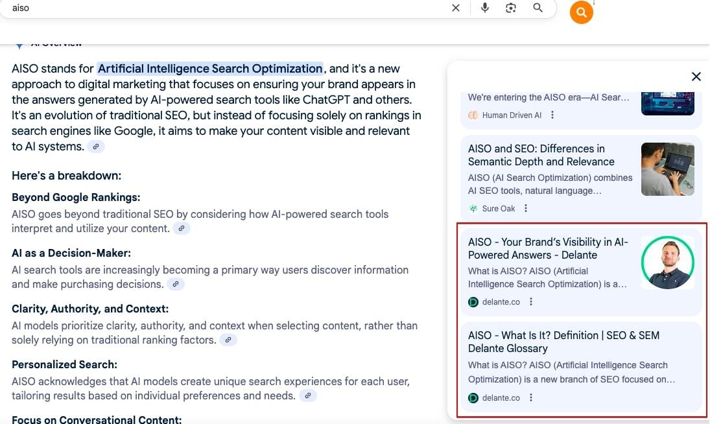Viewport: 710px width, 424px height.
Task: Click the delante.co favicon on the glossary result
Action: [x=473, y=397]
